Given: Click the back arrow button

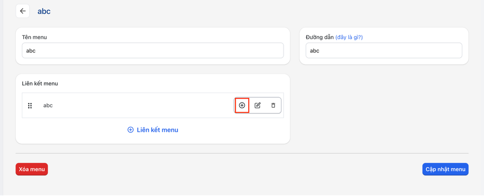Looking at the screenshot, I should click(x=23, y=11).
